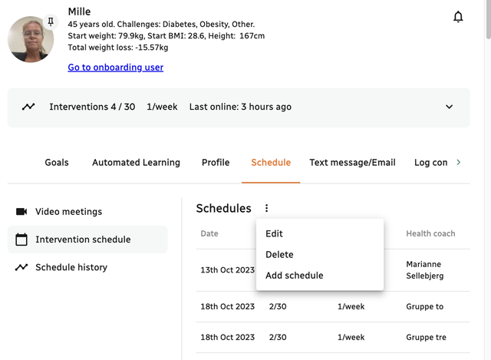Screen dimensions: 491x360
Task: Select Delete in the schedule menu
Action: click(279, 254)
